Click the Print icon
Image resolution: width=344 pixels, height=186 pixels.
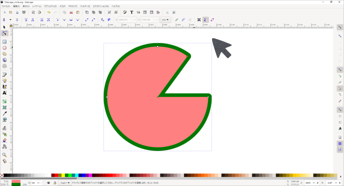[x=24, y=12]
